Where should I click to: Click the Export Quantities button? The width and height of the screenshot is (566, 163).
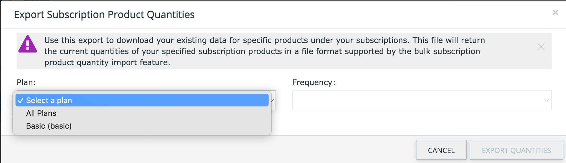(x=516, y=150)
